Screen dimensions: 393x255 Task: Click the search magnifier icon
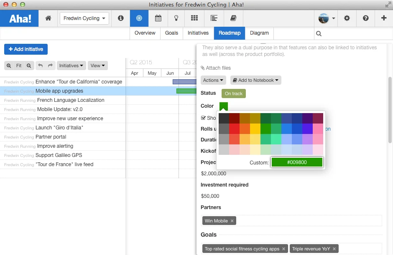coord(319,33)
